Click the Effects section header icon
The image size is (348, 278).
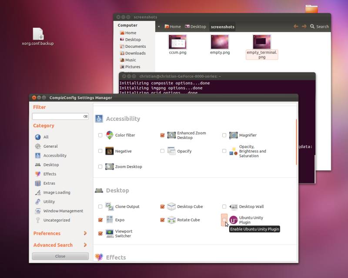pos(99,257)
